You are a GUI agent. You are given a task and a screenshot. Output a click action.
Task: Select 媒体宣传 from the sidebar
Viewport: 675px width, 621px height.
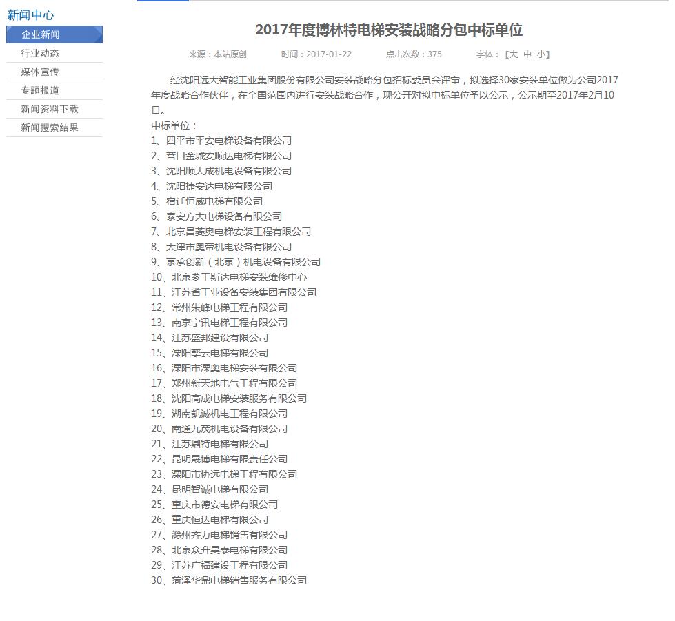click(40, 72)
